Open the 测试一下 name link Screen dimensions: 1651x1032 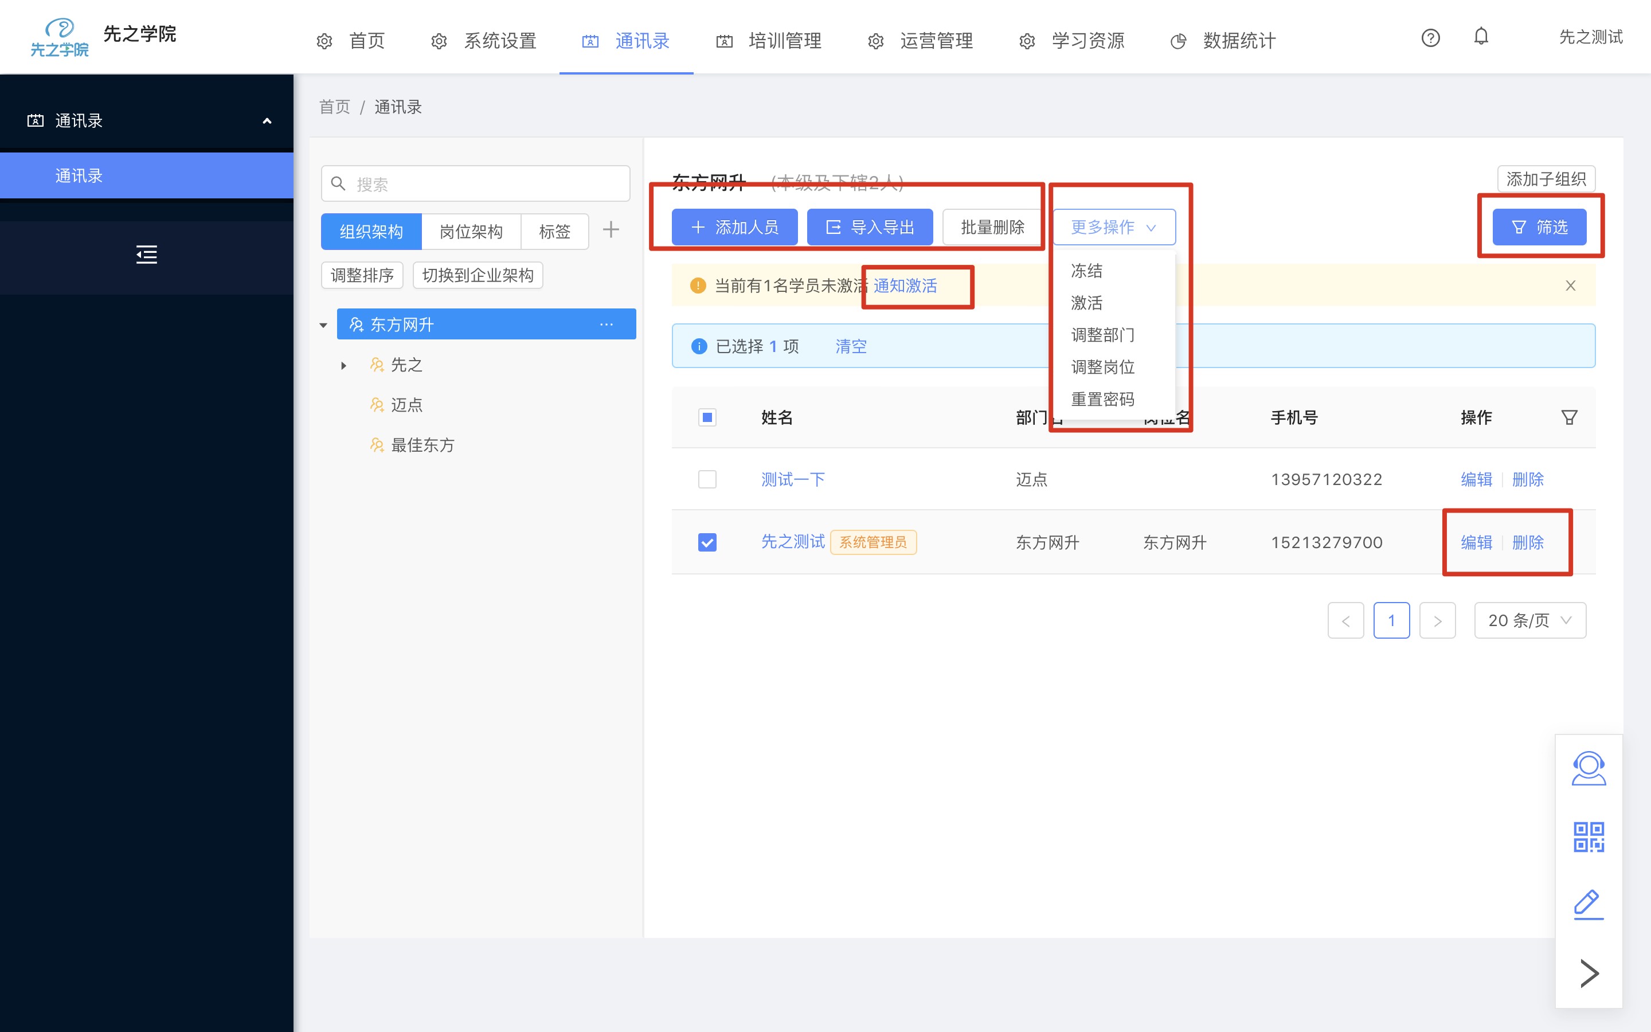tap(793, 479)
